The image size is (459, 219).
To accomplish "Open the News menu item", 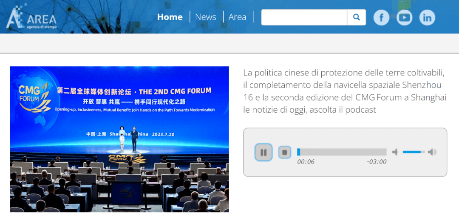I will point(206,17).
